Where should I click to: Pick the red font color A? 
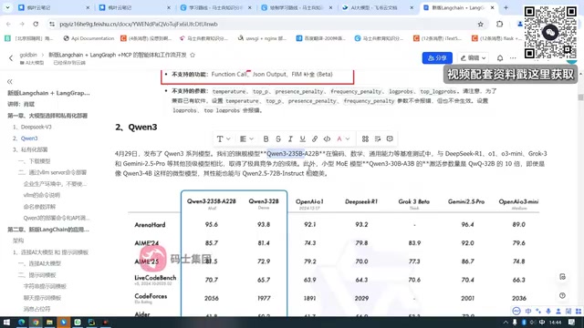[x=339, y=138]
